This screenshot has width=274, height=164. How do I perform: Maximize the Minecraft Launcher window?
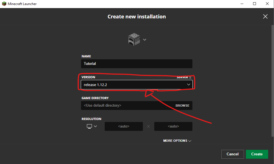pyautogui.click(x=255, y=4)
